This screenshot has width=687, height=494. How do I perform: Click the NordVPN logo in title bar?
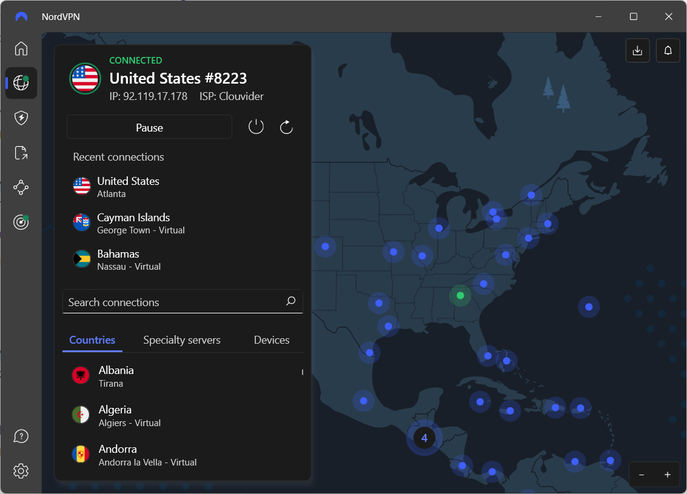pos(21,16)
